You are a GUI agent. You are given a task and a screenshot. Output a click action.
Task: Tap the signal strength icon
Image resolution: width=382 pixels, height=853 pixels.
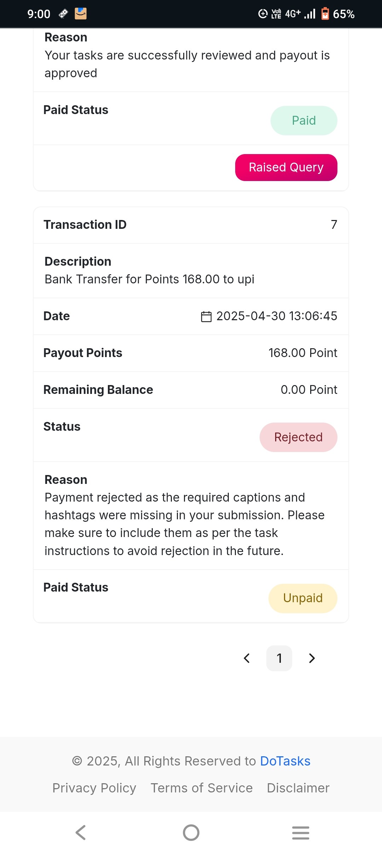[x=310, y=14]
